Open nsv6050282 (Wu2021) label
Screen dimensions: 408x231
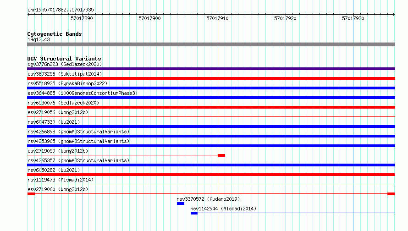pyautogui.click(x=54, y=170)
